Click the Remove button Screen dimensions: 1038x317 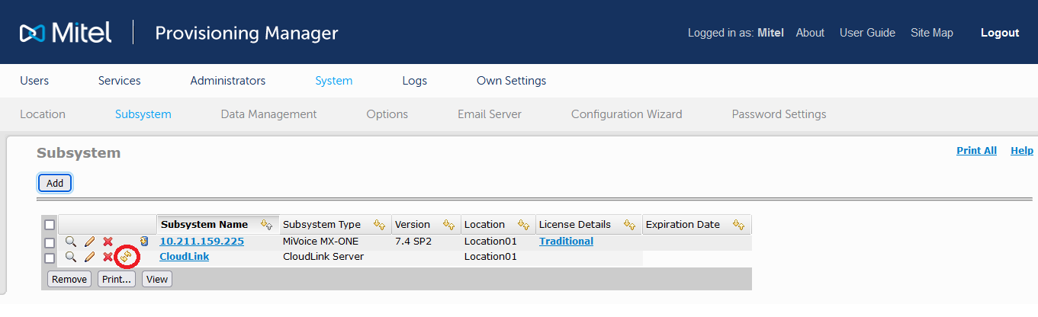69,280
